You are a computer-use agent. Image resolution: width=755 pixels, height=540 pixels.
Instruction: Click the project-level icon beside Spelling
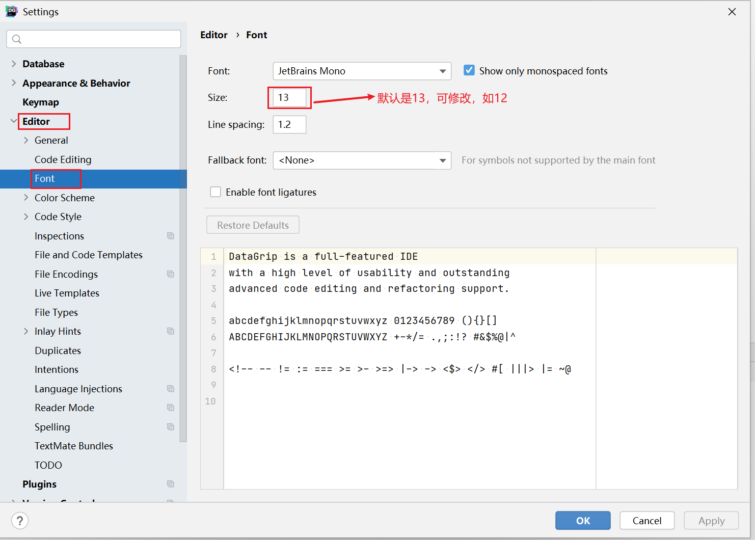[171, 427]
